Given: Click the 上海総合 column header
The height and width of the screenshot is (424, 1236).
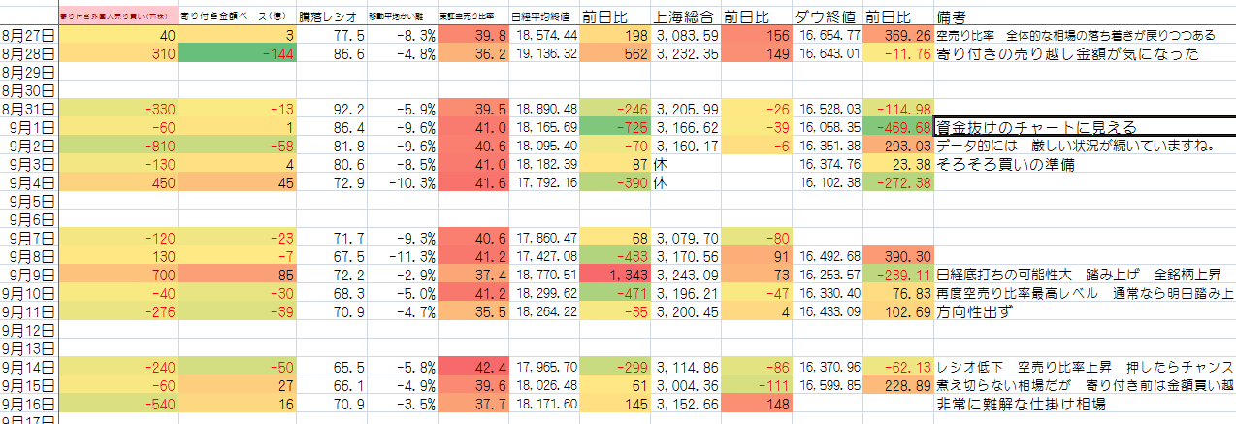Looking at the screenshot, I should [x=686, y=16].
